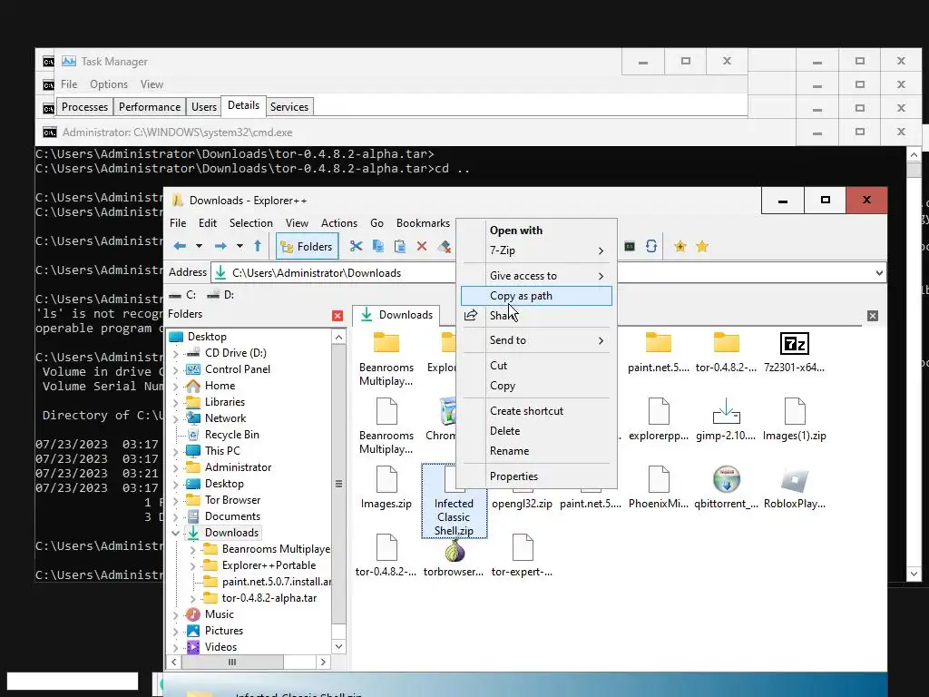Screen dimensions: 929x697
Task: Open the File menu in Explorer++
Action: [178, 223]
